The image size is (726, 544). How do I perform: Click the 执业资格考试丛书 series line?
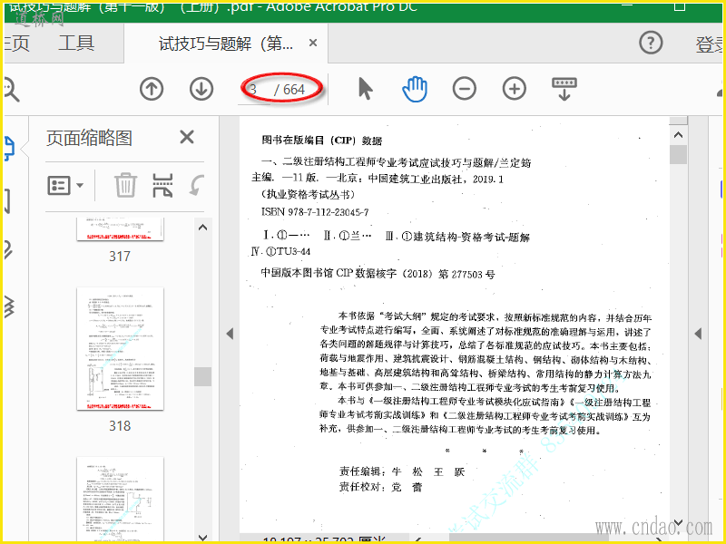click(x=309, y=194)
